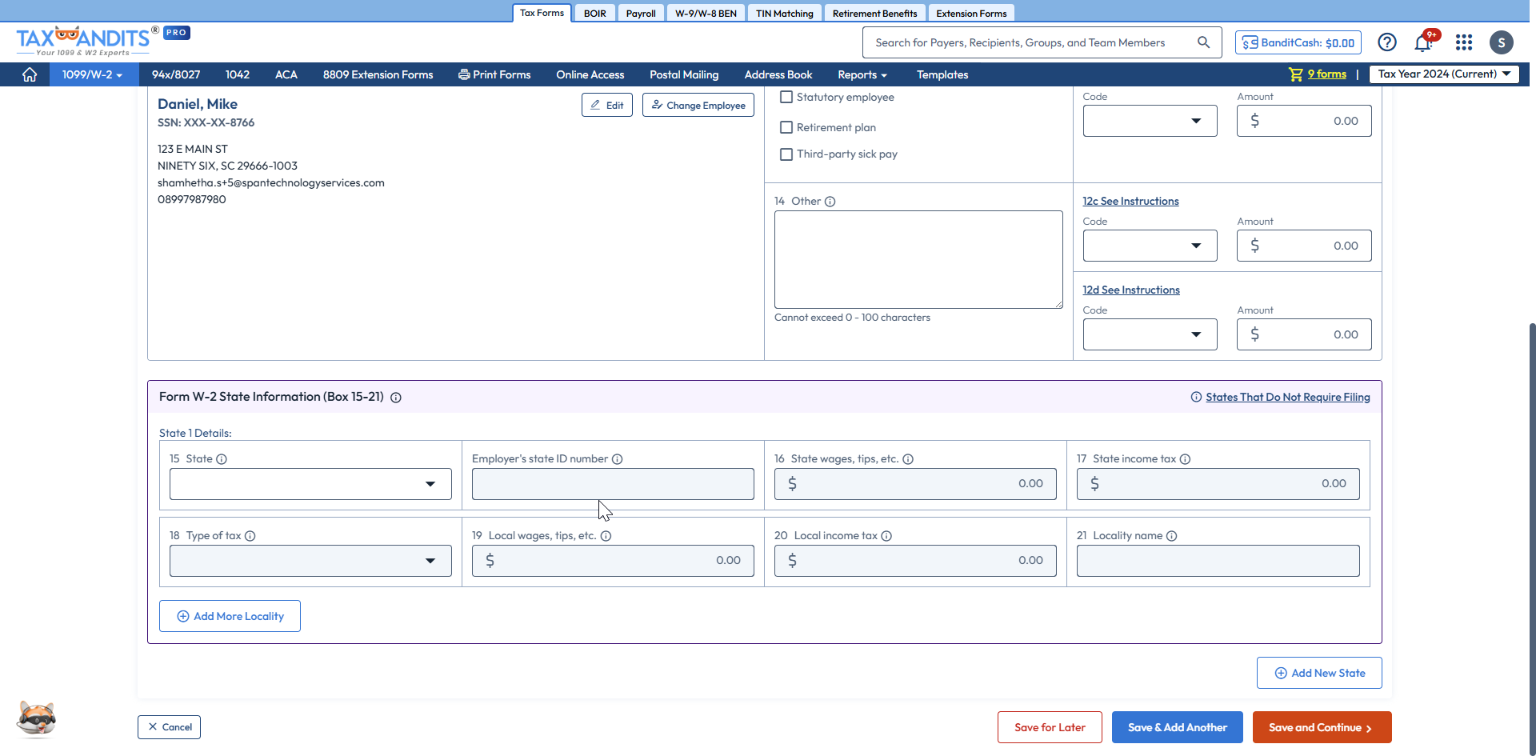Open States That Do Not Require Filing

coord(1288,398)
